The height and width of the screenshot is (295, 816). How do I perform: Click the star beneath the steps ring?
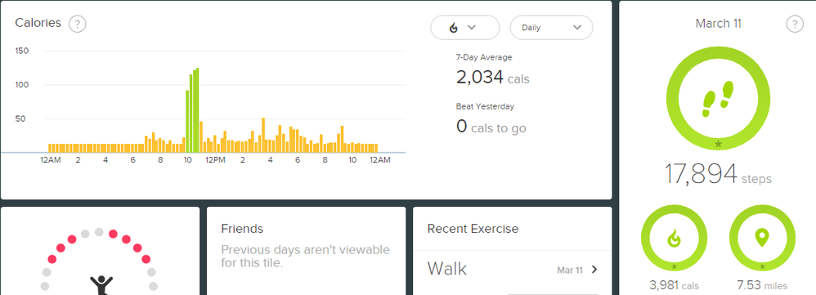(718, 144)
